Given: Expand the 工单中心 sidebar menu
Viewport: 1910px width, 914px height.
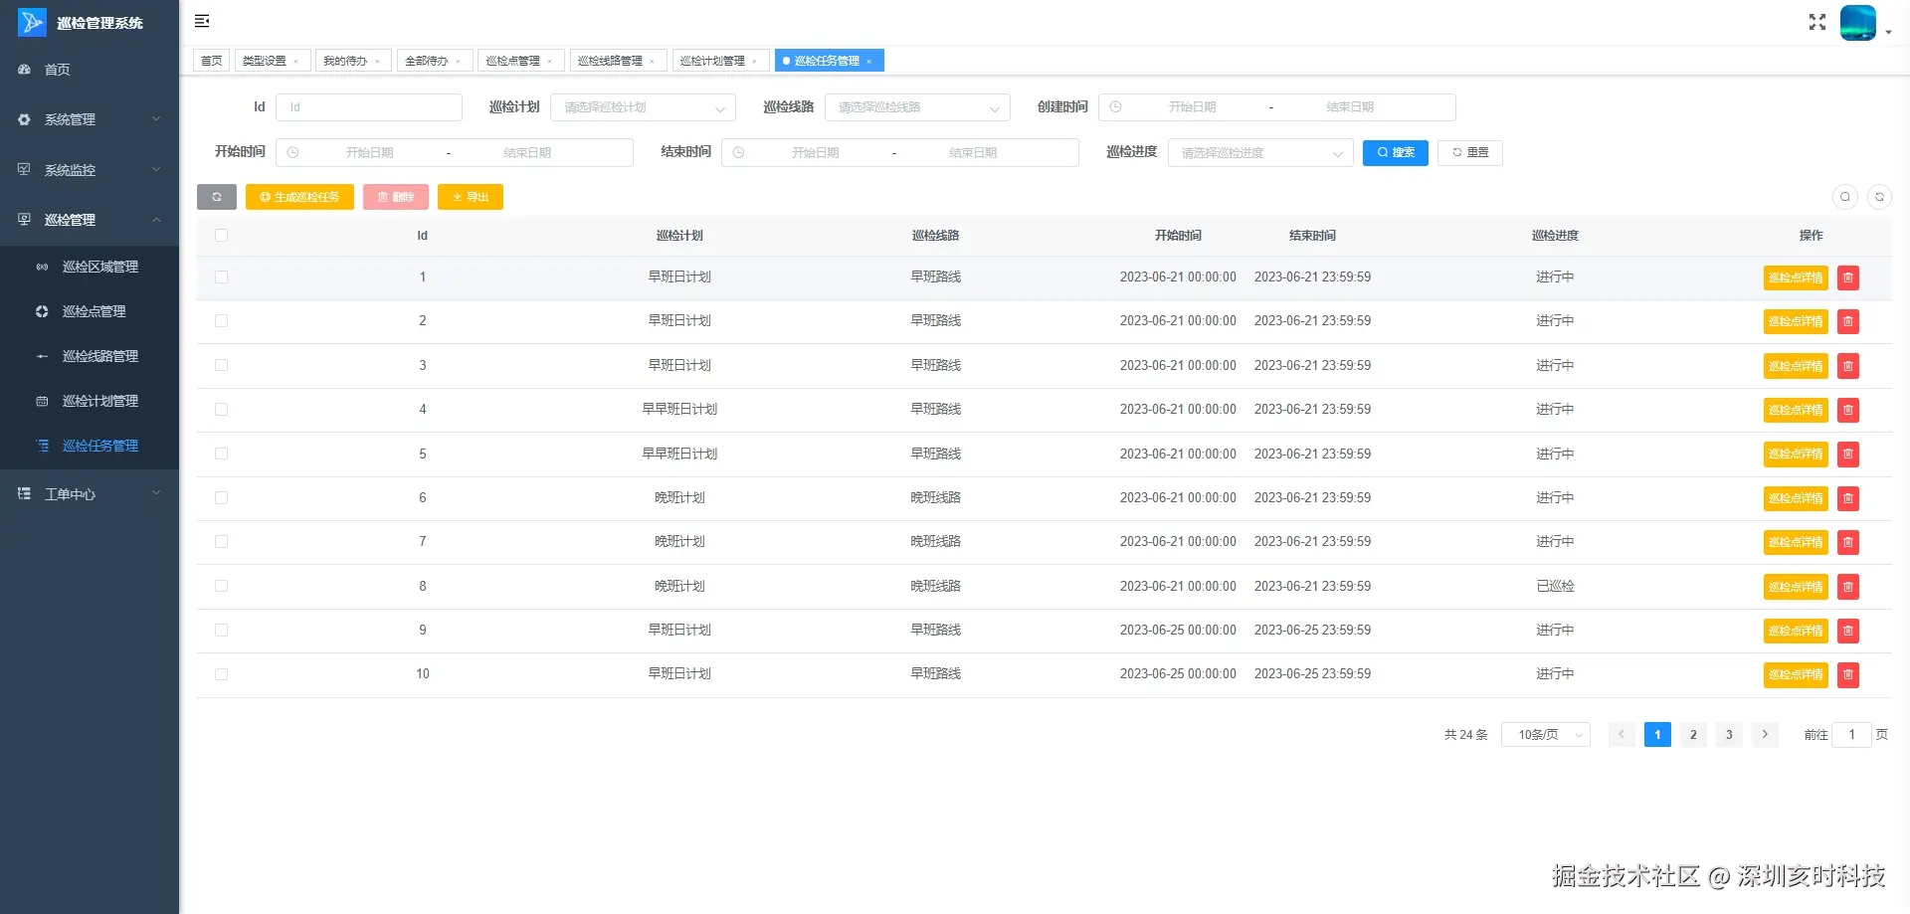Looking at the screenshot, I should click(x=90, y=494).
